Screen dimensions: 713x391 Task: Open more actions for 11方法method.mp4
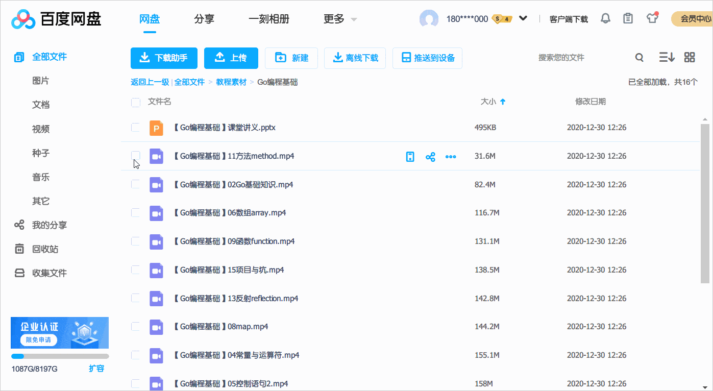tap(451, 157)
